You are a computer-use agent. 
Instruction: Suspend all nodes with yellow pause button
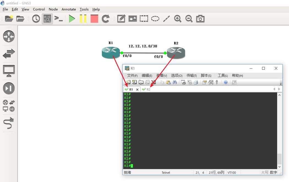83,19
